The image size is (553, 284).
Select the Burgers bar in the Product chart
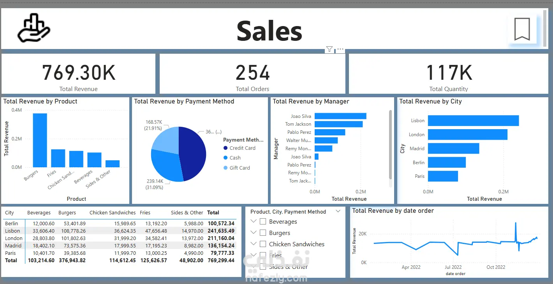tap(40, 140)
